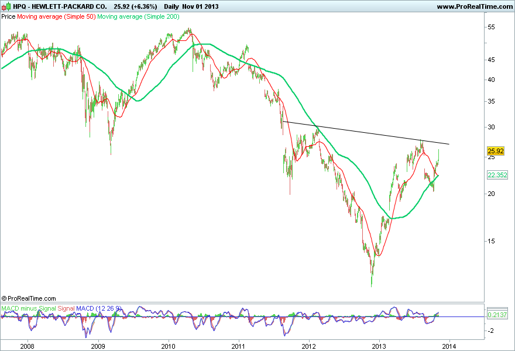This screenshot has width=515, height=351.
Task: Click the 55 price axis label
Action: (x=491, y=27)
